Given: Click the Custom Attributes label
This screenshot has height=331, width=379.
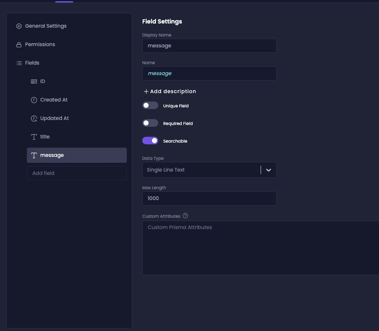Looking at the screenshot, I should point(161,216).
